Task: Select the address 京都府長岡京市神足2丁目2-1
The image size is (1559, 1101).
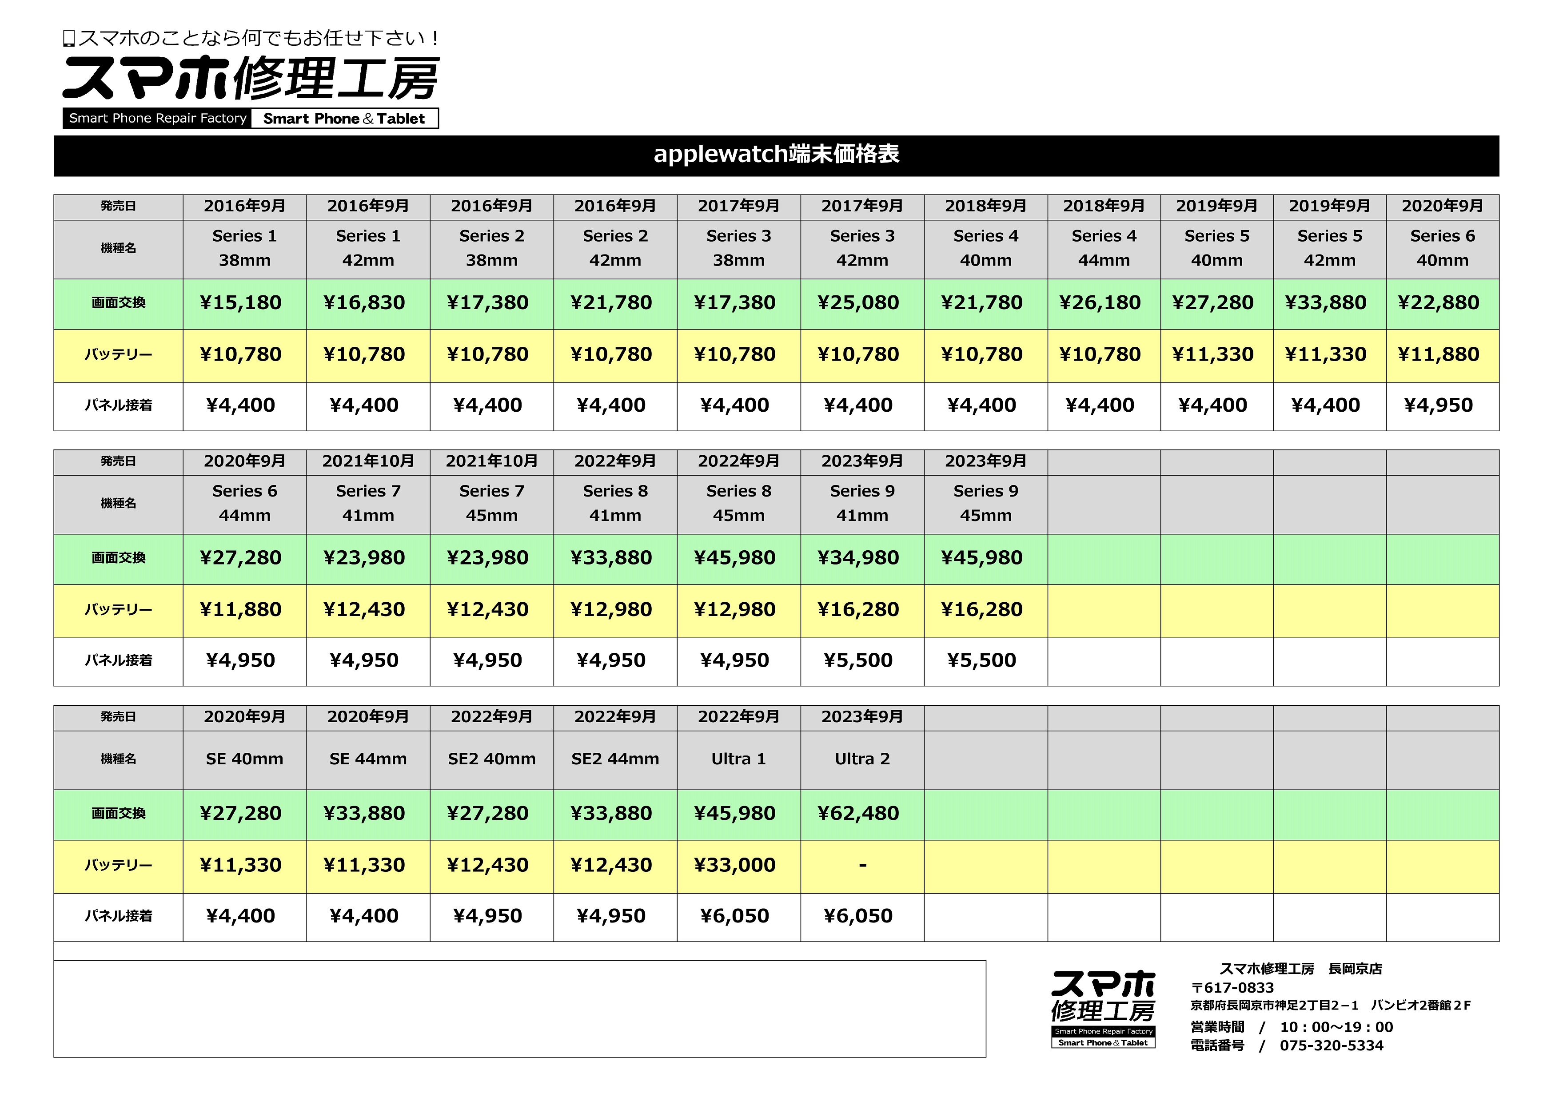Action: (1275, 1006)
